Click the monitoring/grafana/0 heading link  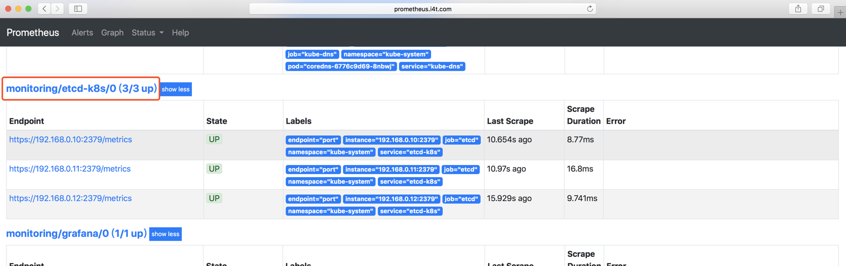pyautogui.click(x=76, y=234)
